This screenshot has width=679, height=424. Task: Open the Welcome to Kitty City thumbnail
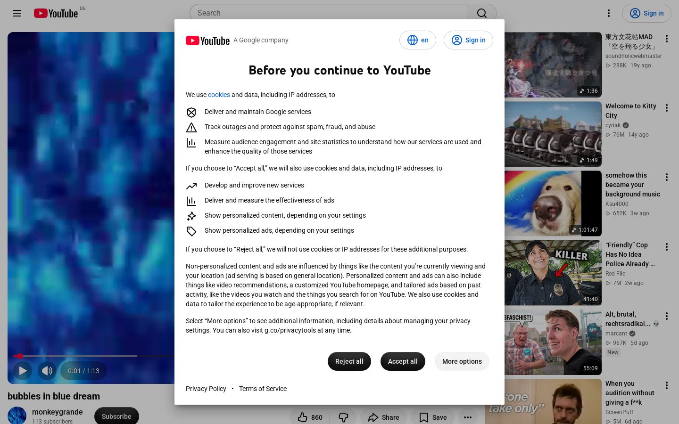(553, 134)
